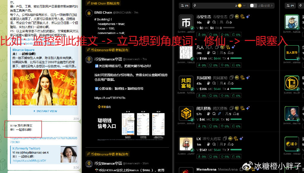
Task: Open the feather link on 闭关修炼 row
Action: click(219, 114)
